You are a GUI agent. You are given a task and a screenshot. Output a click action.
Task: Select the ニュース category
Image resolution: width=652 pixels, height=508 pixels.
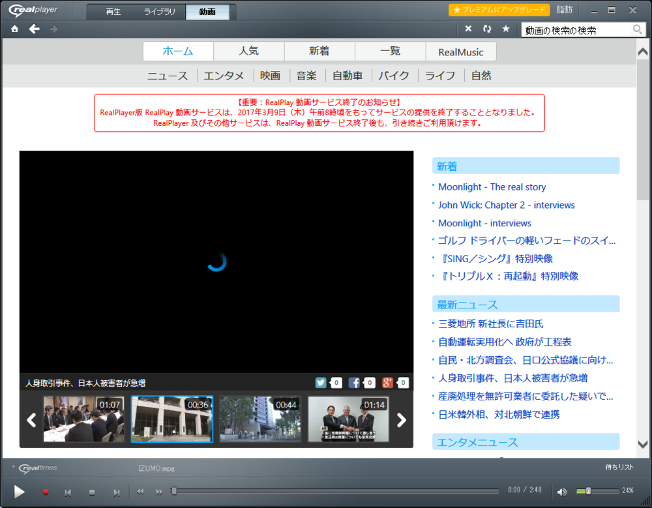pos(168,76)
